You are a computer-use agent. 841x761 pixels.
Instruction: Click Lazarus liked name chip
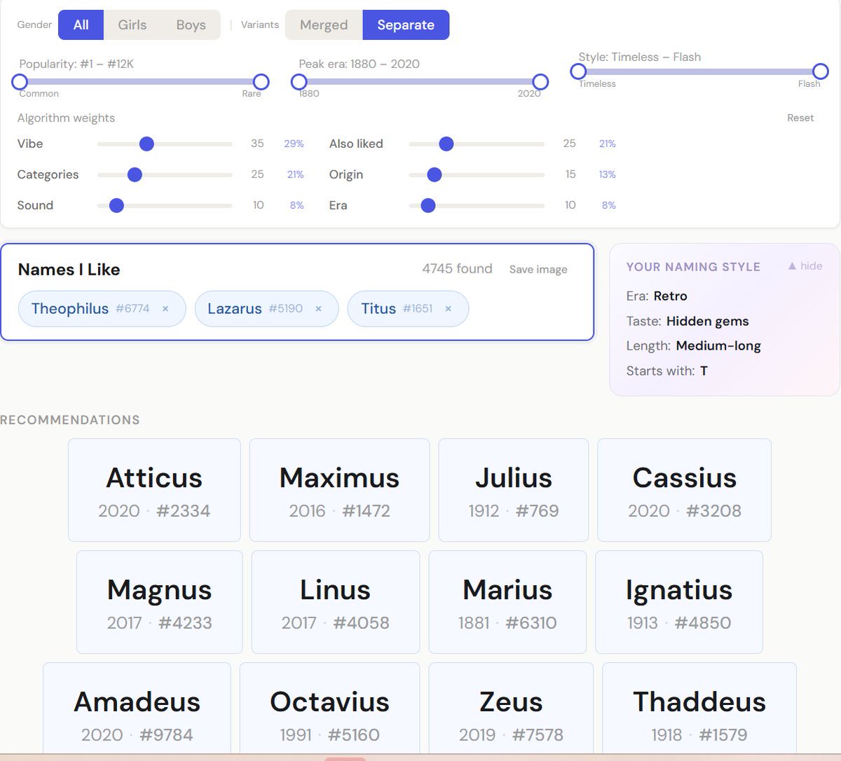point(266,309)
